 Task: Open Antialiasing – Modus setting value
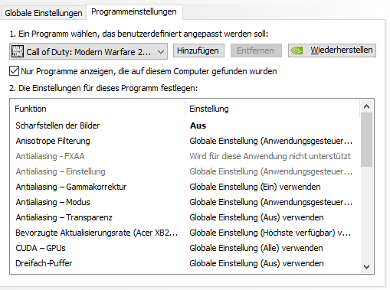tap(270, 202)
